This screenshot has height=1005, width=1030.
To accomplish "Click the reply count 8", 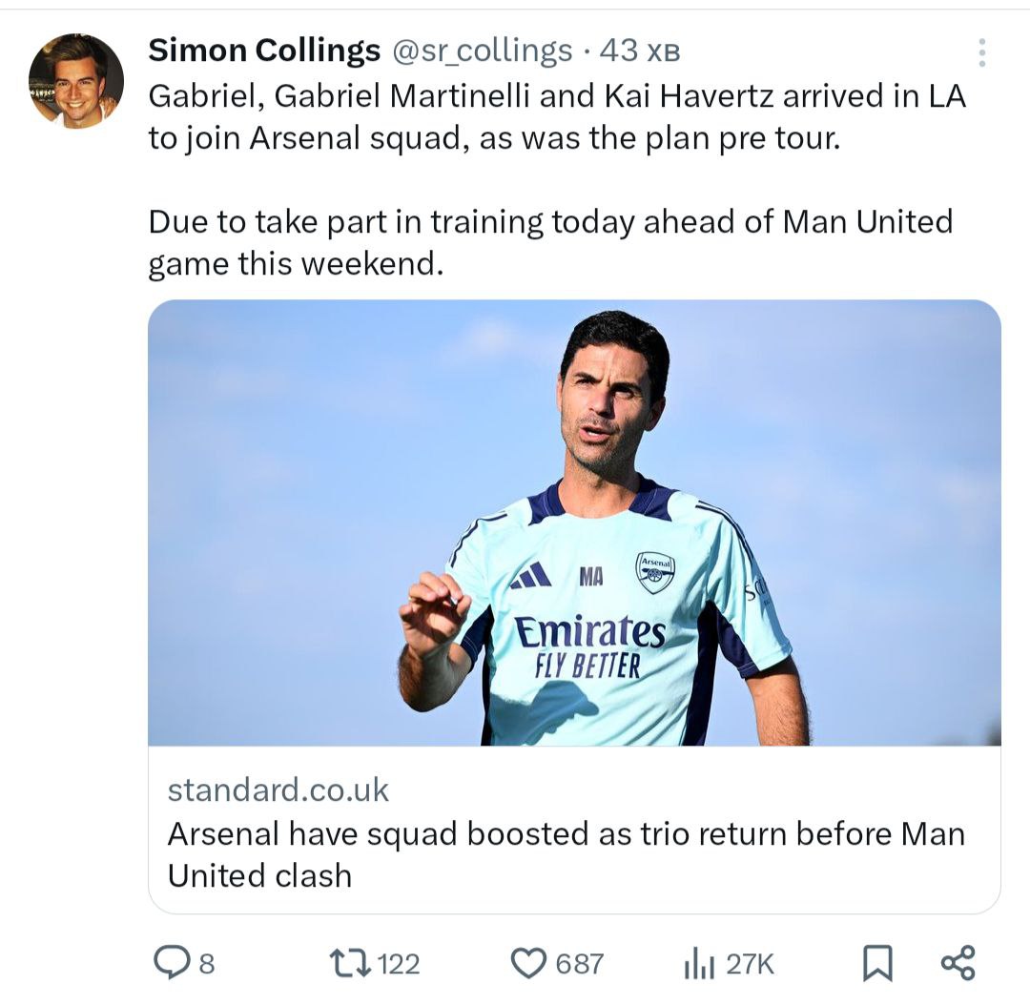I will (206, 964).
